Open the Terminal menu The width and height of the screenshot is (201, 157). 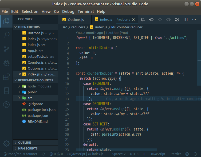click(x=86, y=12)
